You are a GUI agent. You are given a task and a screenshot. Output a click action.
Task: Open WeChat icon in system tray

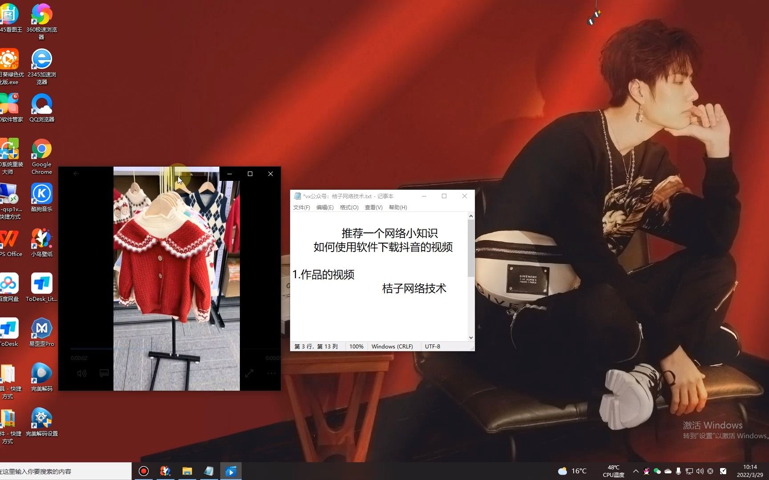coord(657,471)
